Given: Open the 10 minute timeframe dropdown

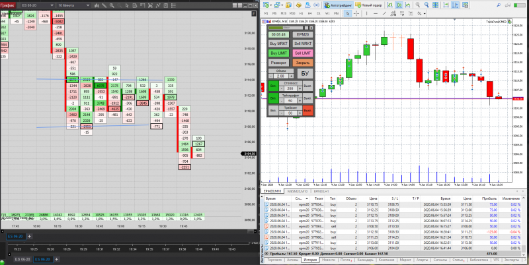Looking at the screenshot, I should point(73,5).
